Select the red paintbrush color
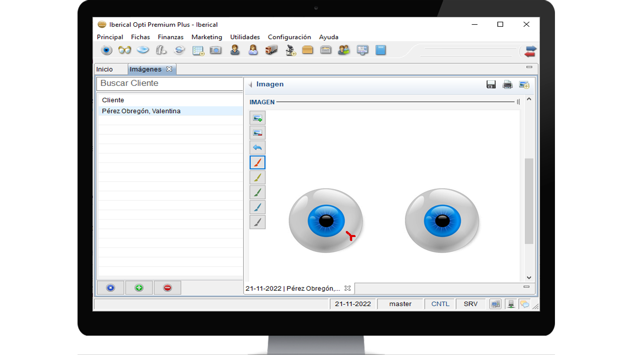This screenshot has height=355, width=632. (257, 162)
